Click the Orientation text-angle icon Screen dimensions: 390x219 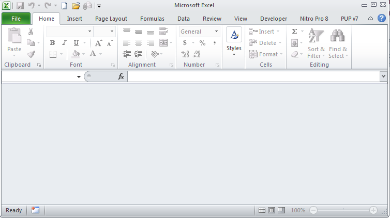(x=155, y=54)
